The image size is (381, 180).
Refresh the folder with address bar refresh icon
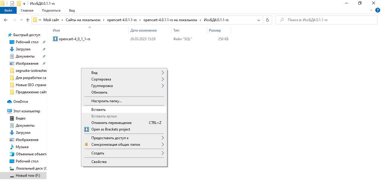[267, 20]
